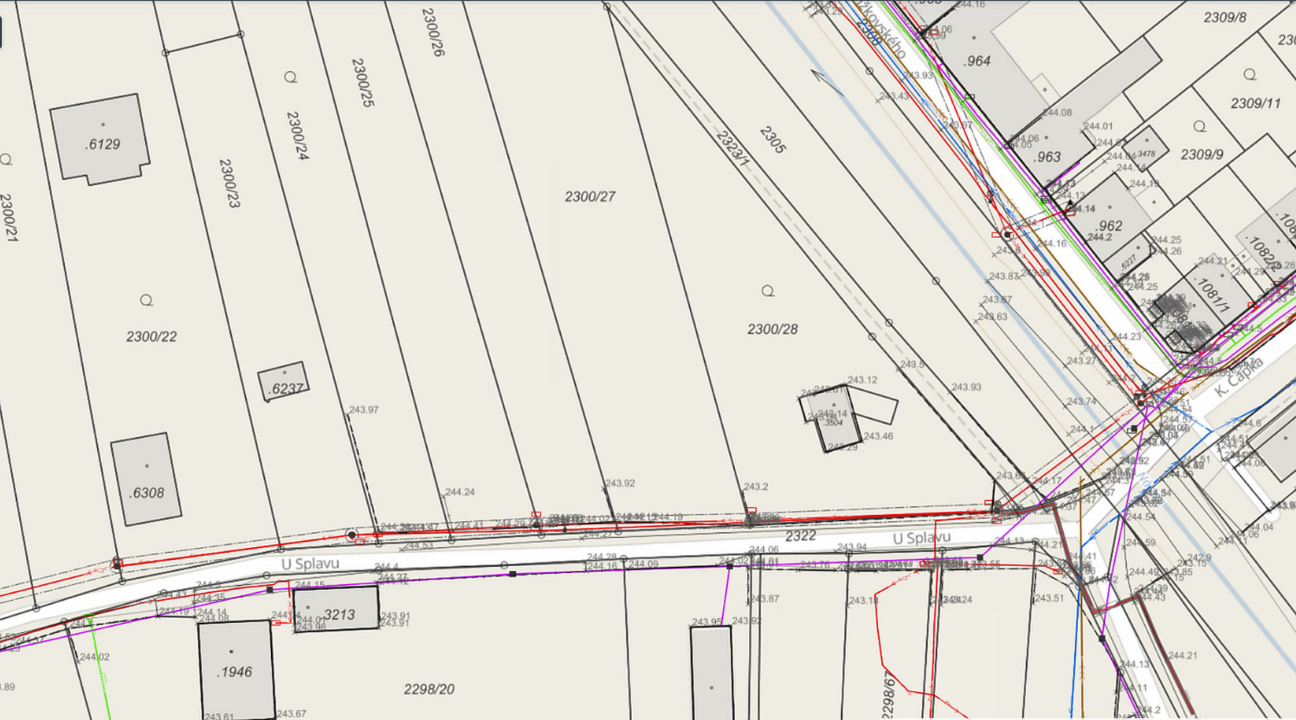The height and width of the screenshot is (720, 1296).
Task: Select parcel label 2309/11
Action: tap(1256, 104)
